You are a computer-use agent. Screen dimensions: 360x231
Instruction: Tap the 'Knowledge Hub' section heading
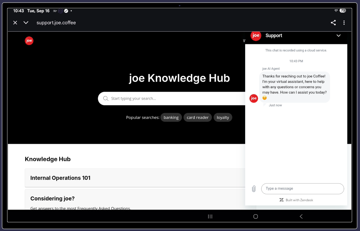(48, 159)
